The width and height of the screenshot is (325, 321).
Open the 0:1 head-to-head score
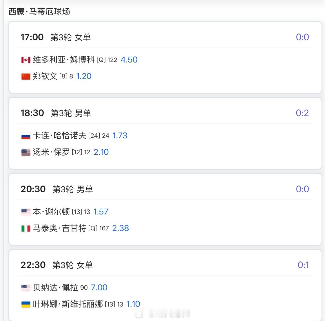(x=303, y=265)
